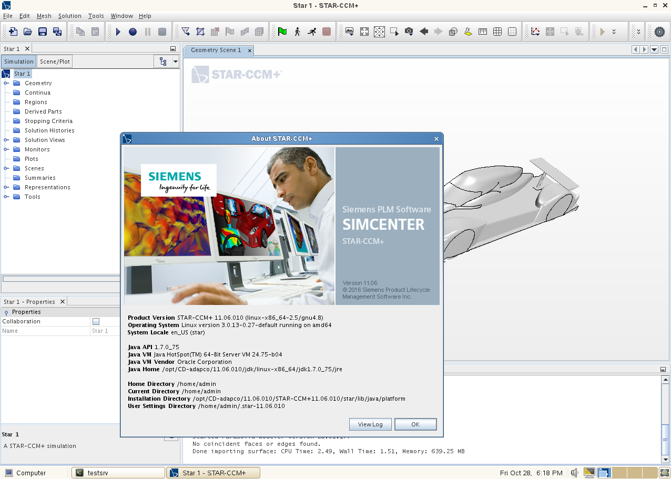Click the reset view crossed-arrows icon
Image resolution: width=671 pixels, height=479 pixels.
[x=379, y=32]
